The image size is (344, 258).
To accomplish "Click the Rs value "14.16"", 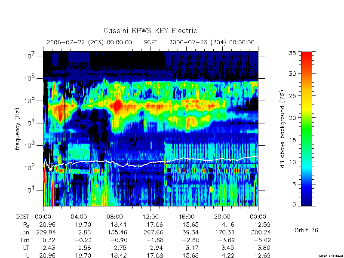I will 227,224.
